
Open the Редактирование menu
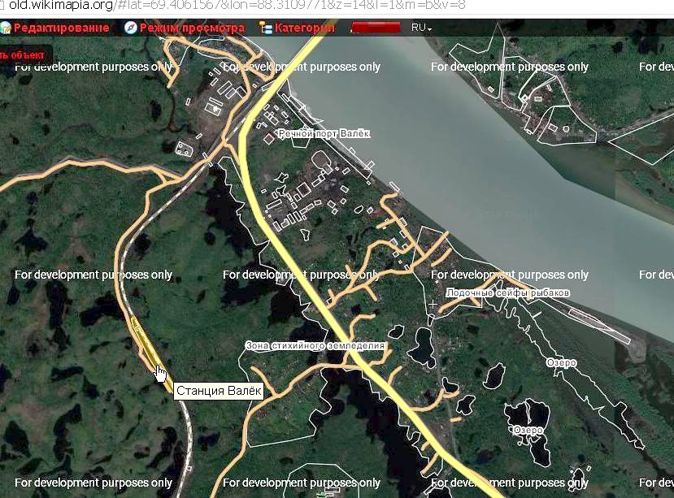61,28
